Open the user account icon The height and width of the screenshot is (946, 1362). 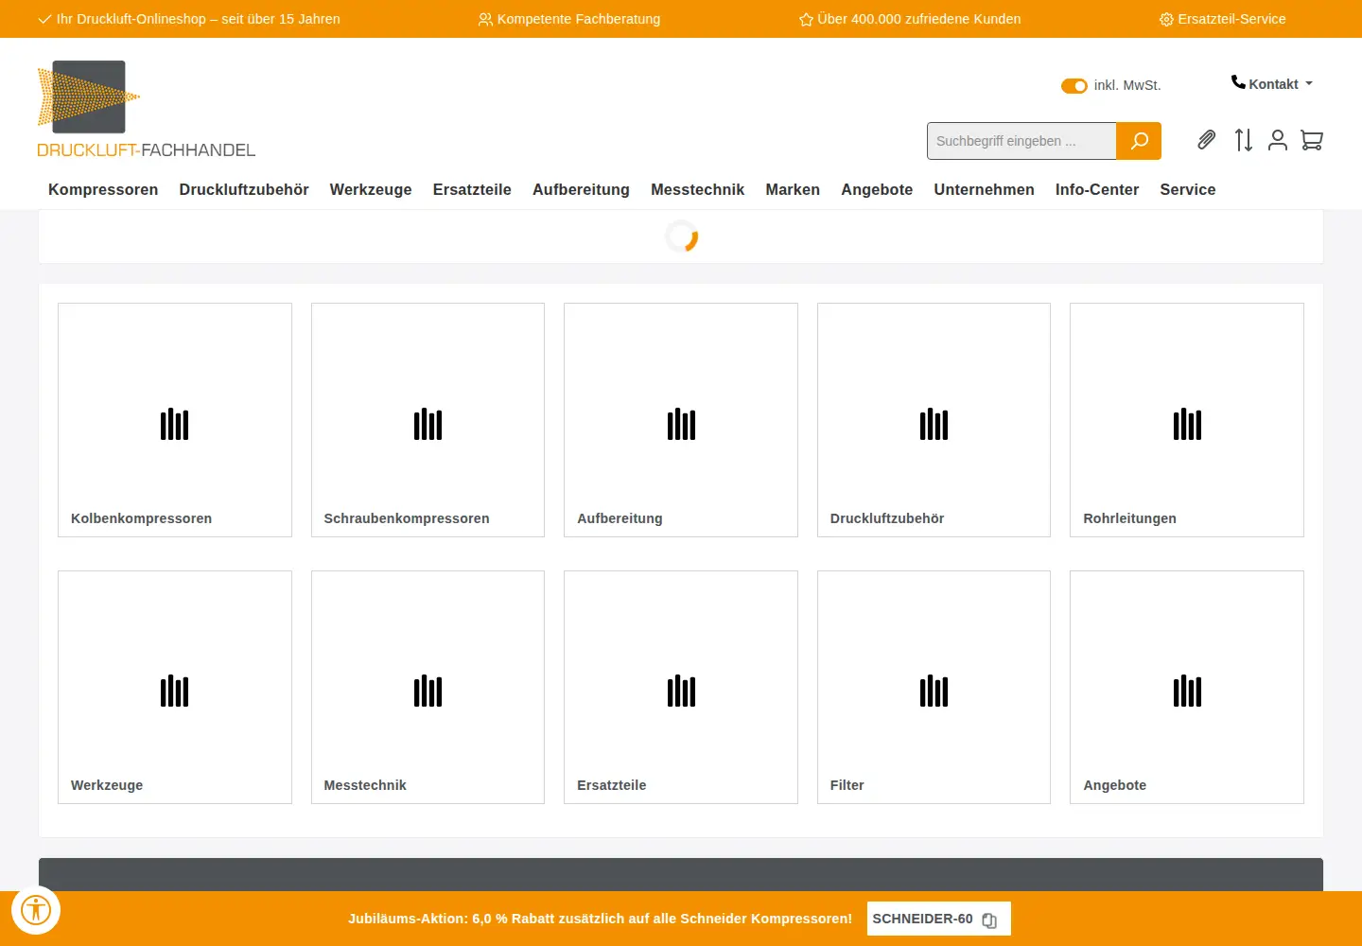coord(1278,140)
